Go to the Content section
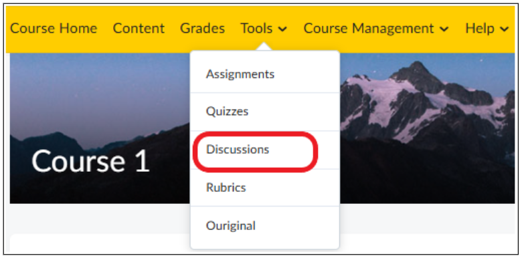Screen dimensions: 524x260 [139, 28]
